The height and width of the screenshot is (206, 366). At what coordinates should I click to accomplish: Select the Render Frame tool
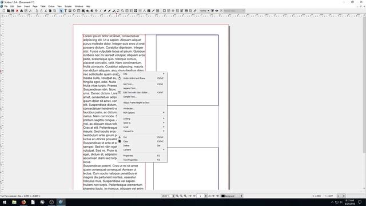click(x=74, y=11)
